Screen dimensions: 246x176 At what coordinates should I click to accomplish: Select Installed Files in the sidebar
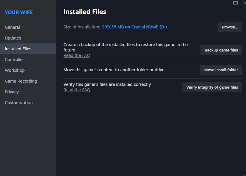(18, 49)
